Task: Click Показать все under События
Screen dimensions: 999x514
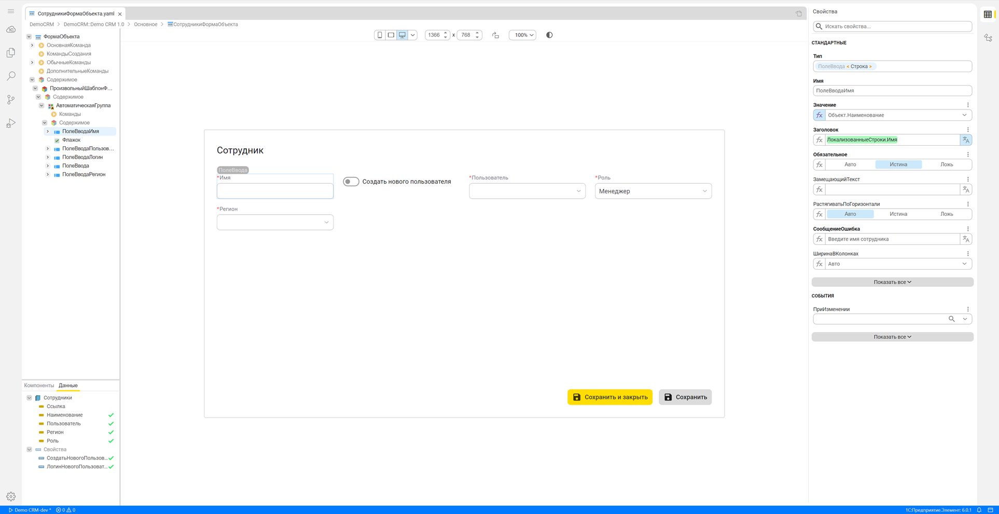Action: [x=892, y=337]
